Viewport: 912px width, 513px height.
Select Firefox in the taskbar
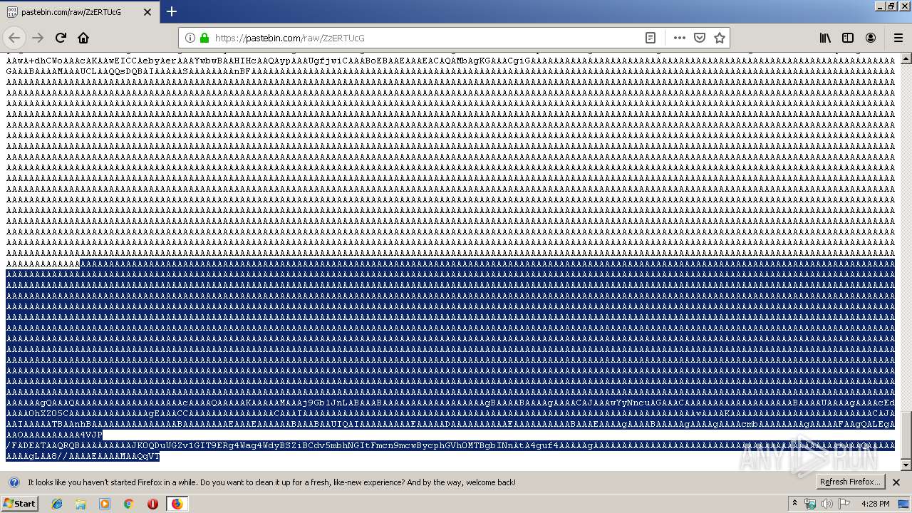click(177, 504)
